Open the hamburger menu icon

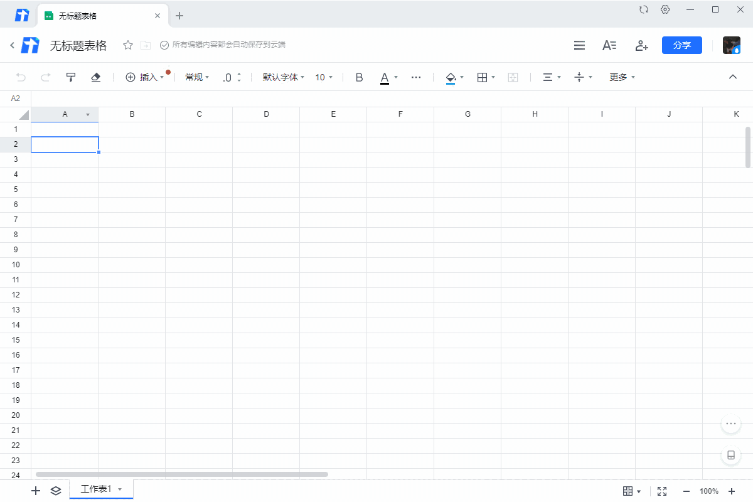click(x=579, y=45)
